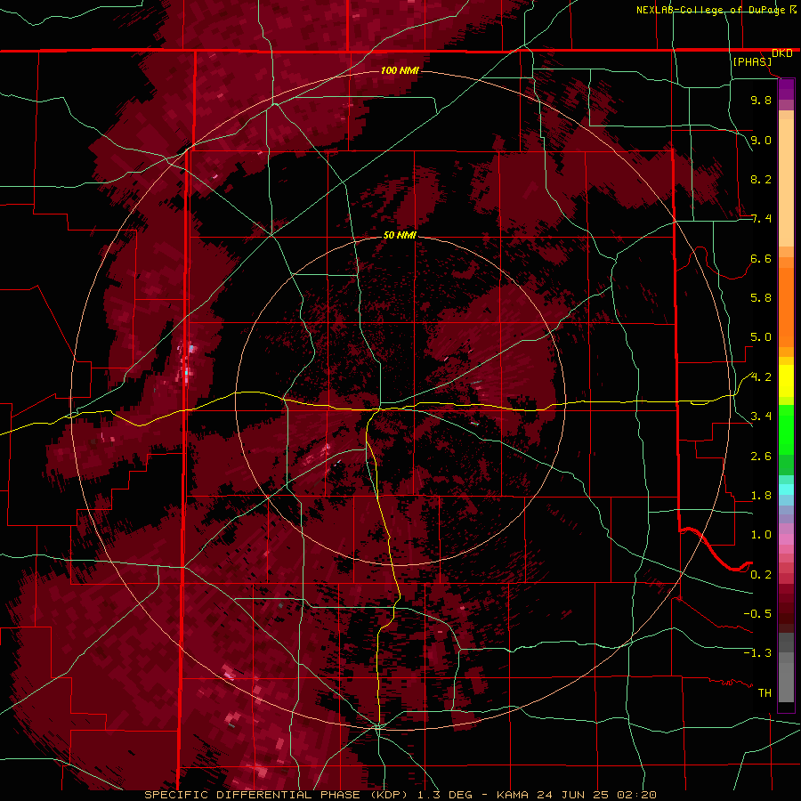Click the 5.8 value on the legend
Viewport: 801px width, 801px height.
pos(761,298)
